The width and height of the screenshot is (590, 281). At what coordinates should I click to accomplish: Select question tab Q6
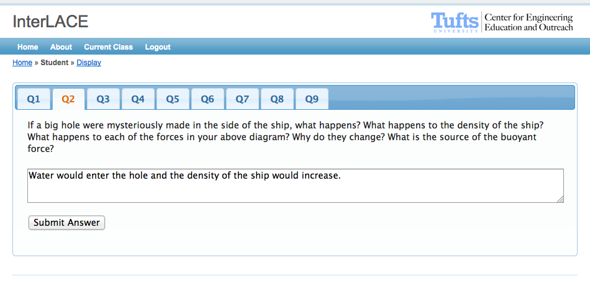207,99
